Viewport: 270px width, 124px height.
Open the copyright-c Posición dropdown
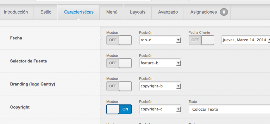(x=160, y=109)
